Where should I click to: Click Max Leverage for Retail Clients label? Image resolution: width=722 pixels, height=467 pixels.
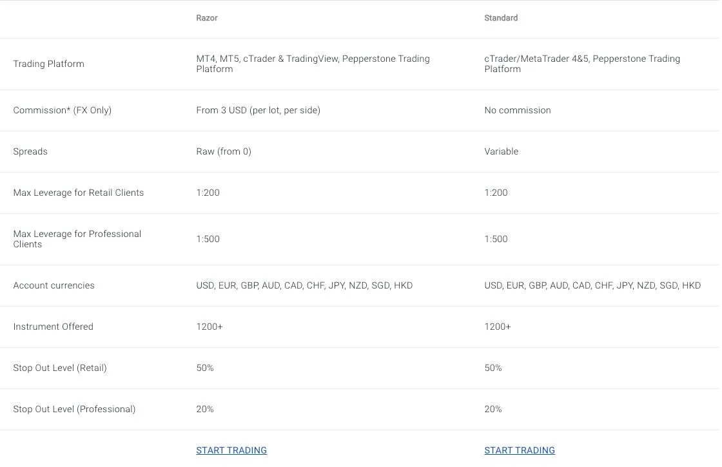pos(78,193)
